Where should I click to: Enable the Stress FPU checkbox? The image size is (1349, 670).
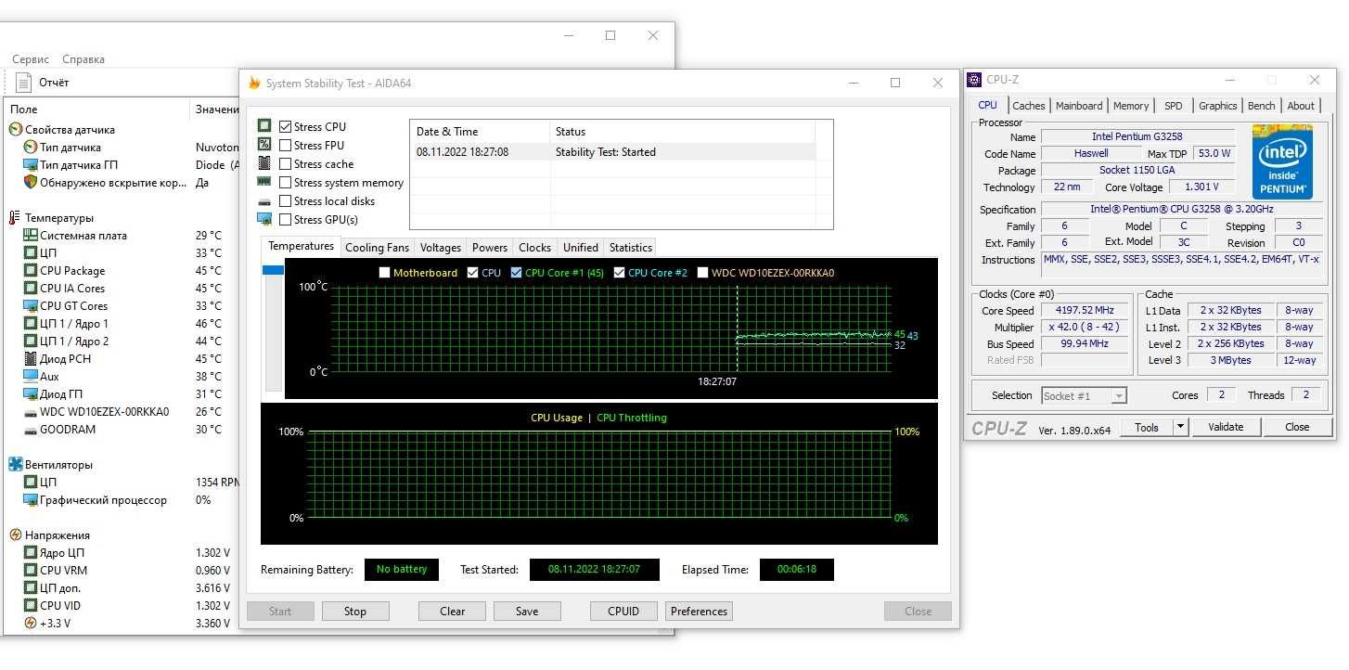point(286,146)
